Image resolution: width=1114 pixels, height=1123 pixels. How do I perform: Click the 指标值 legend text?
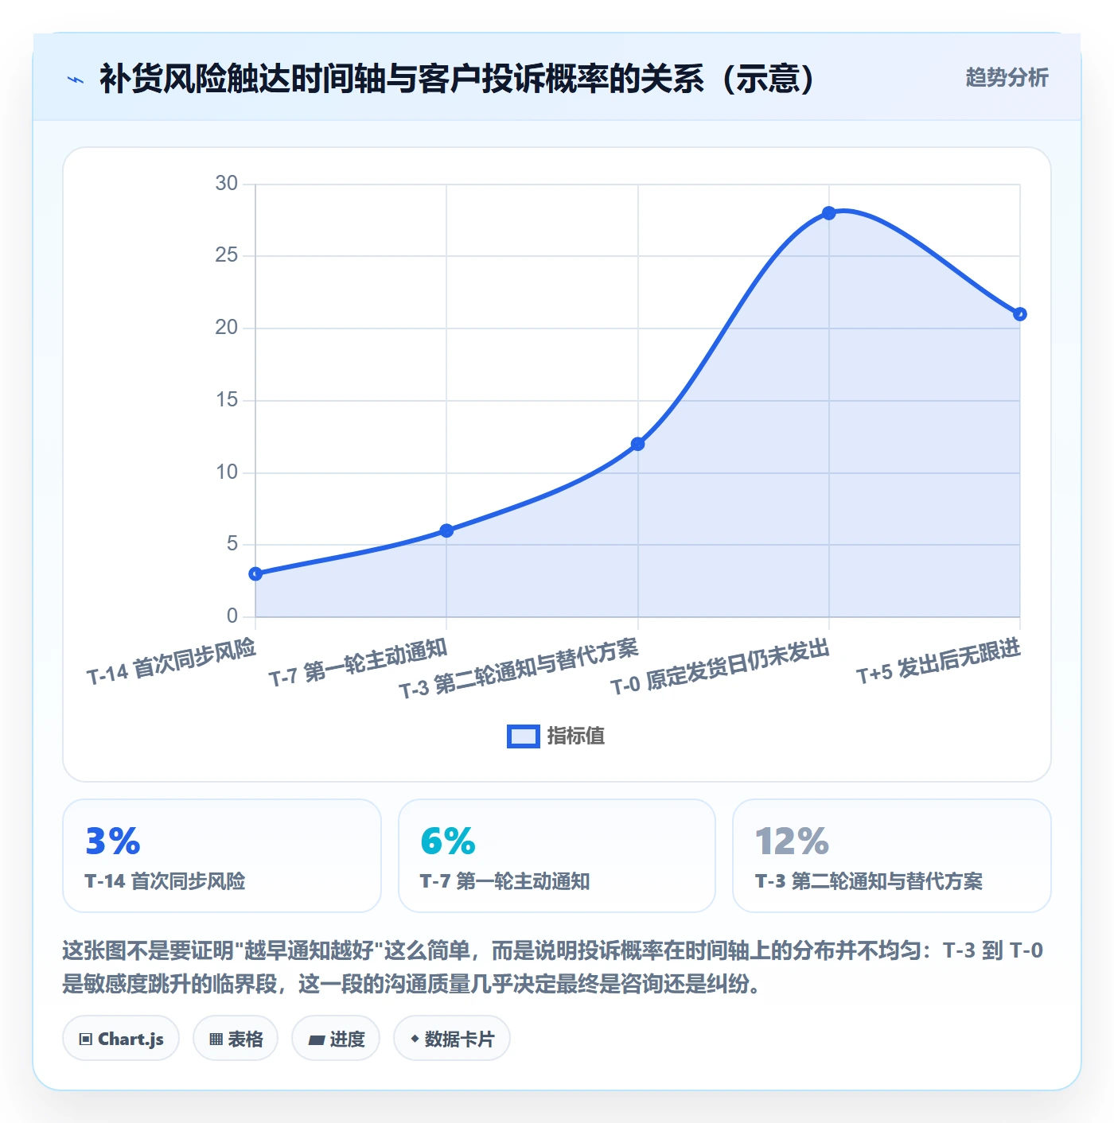pos(576,736)
